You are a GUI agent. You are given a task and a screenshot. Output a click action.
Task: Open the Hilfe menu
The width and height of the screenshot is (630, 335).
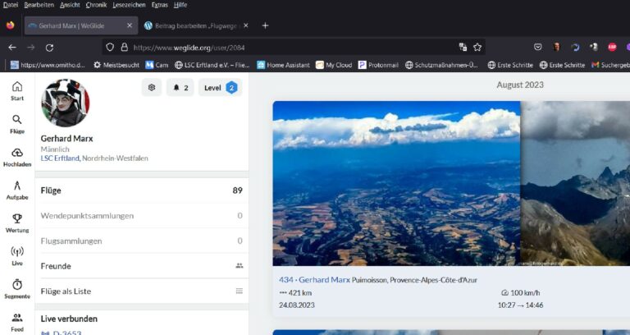click(x=180, y=5)
